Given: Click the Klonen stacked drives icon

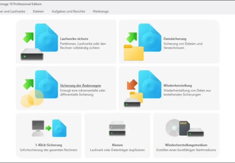Looking at the screenshot, I should 117,128.
